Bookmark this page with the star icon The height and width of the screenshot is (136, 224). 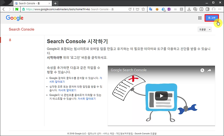(x=143, y=9)
